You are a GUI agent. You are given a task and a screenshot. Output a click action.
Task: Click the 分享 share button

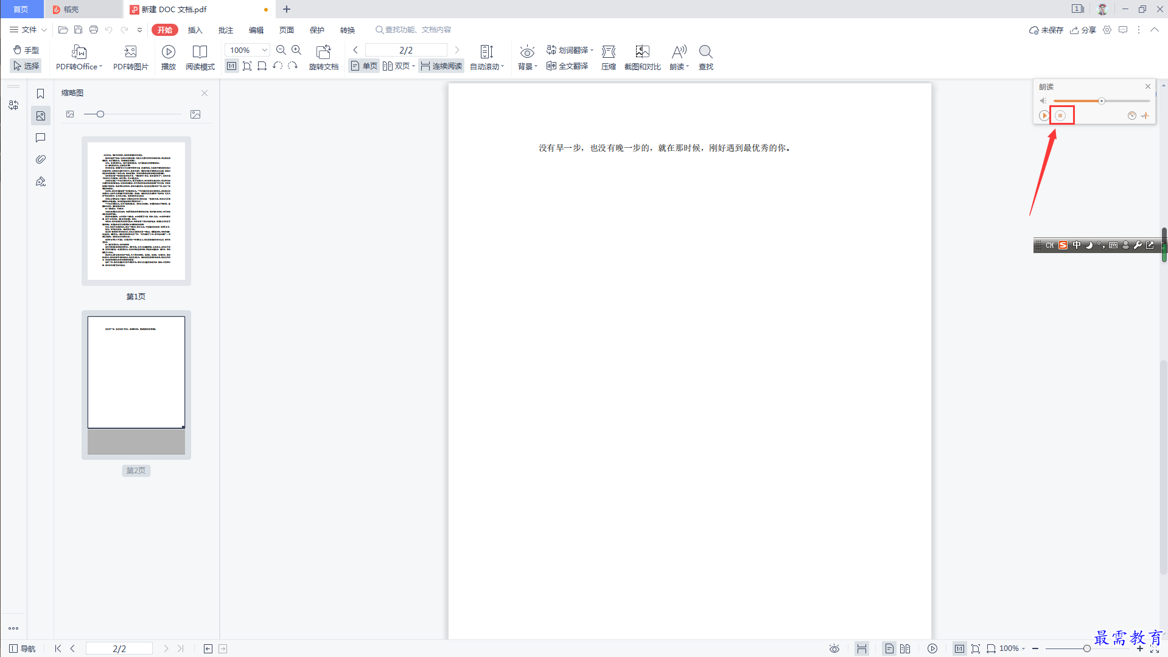click(1083, 30)
